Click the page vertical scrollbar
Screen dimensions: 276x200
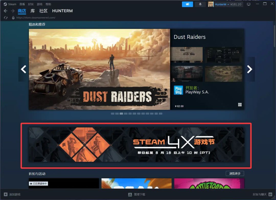[x=274, y=36]
